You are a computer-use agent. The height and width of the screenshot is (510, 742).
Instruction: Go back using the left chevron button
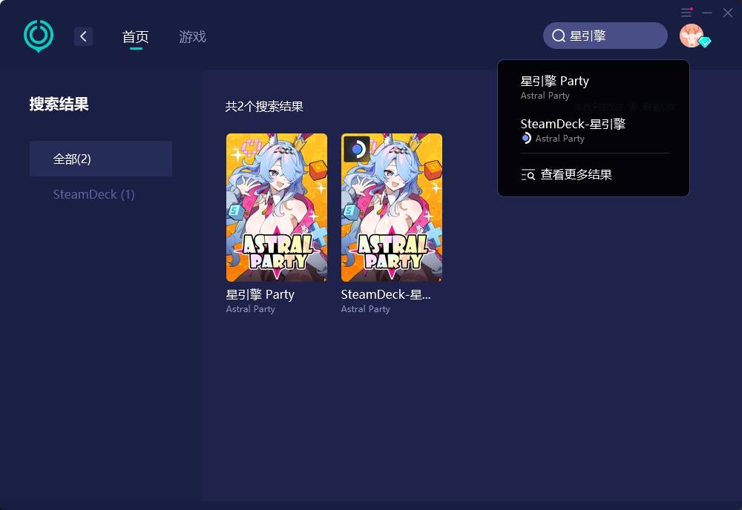pyautogui.click(x=83, y=36)
